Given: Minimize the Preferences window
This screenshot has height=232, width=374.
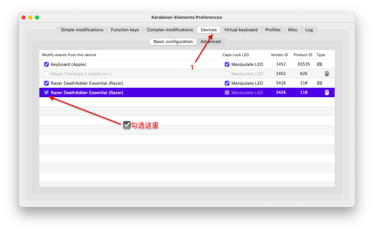Looking at the screenshot, I should click(x=30, y=17).
